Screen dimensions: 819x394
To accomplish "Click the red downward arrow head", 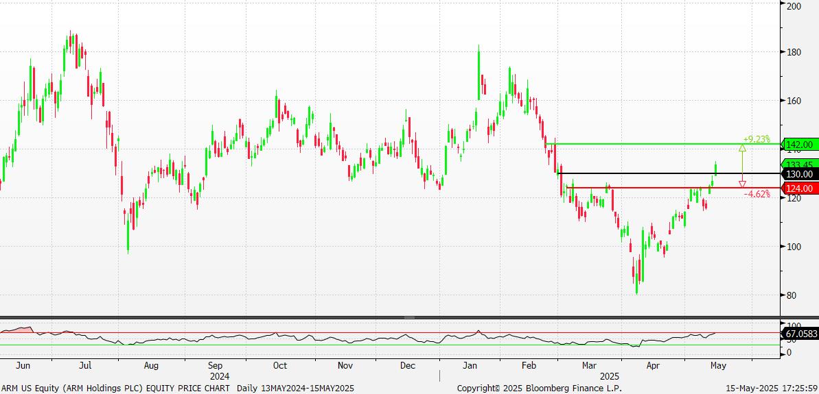I will click(742, 184).
